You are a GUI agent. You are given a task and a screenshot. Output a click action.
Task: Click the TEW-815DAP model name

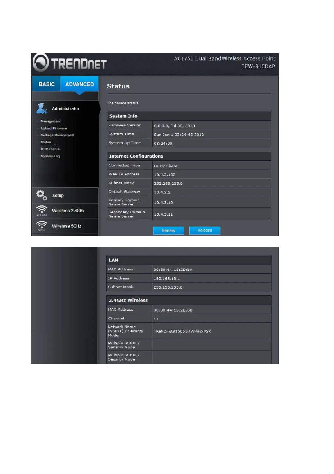point(258,66)
